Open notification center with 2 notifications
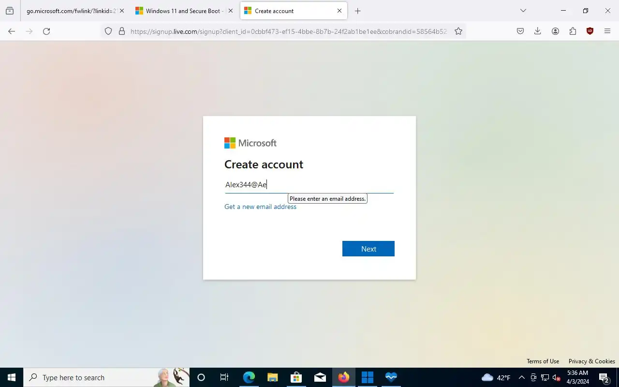The width and height of the screenshot is (619, 387). point(604,377)
